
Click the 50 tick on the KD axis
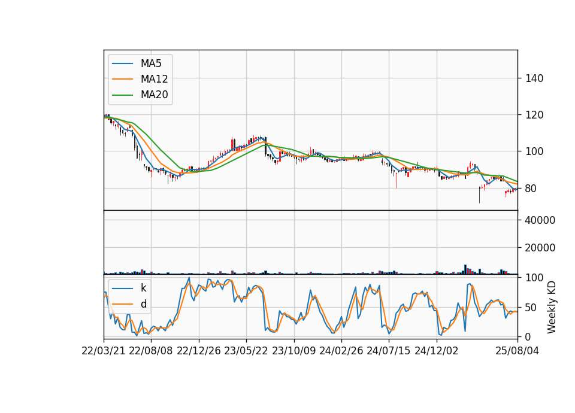[531, 308]
